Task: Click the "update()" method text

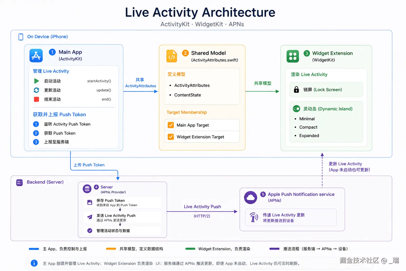Action: coord(104,90)
